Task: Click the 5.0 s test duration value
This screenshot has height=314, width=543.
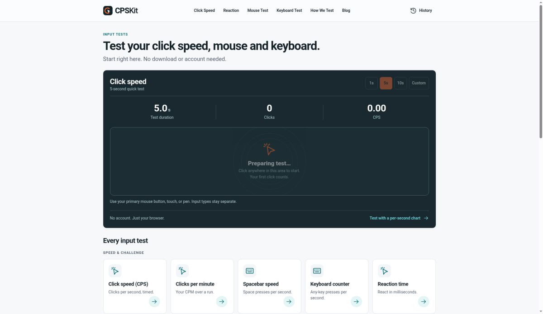Action: [162, 108]
